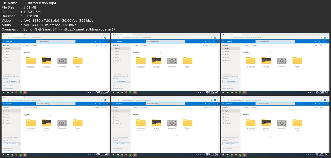Click the address bar URL in the 00:00:23 frame
Viewport: 331px width, 158px height.
tap(137, 38)
